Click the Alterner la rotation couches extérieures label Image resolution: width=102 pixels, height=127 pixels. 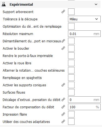(34, 70)
